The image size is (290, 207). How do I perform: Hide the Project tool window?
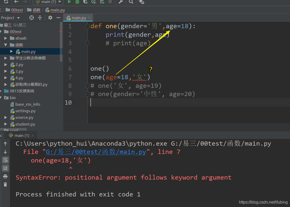click(58, 18)
